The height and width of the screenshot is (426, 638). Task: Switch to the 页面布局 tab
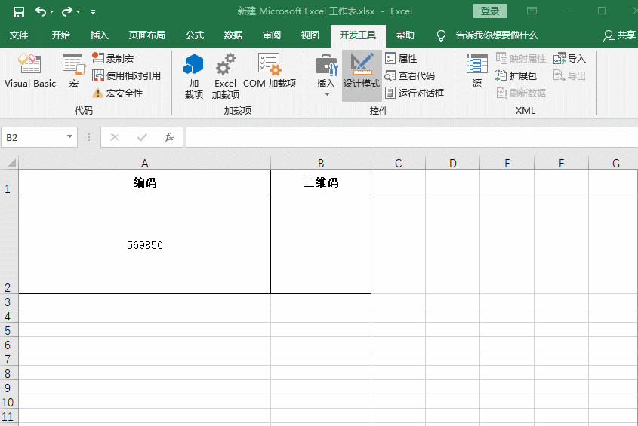(x=147, y=35)
